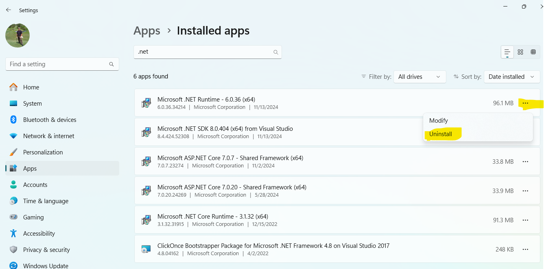This screenshot has height=269, width=544.
Task: Open Gaming settings
Action: click(62, 217)
